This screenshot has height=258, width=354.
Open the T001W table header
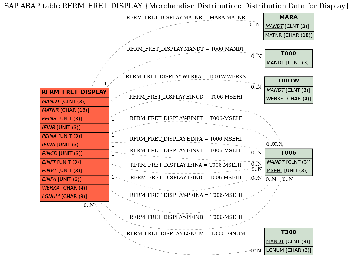pyautogui.click(x=288, y=81)
